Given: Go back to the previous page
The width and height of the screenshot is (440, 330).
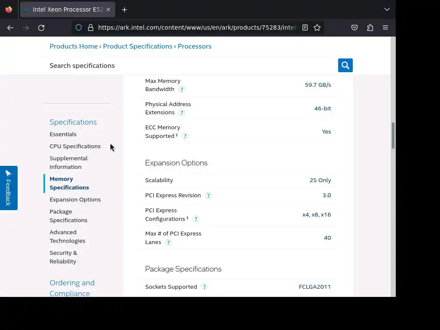Looking at the screenshot, I should coord(10,28).
